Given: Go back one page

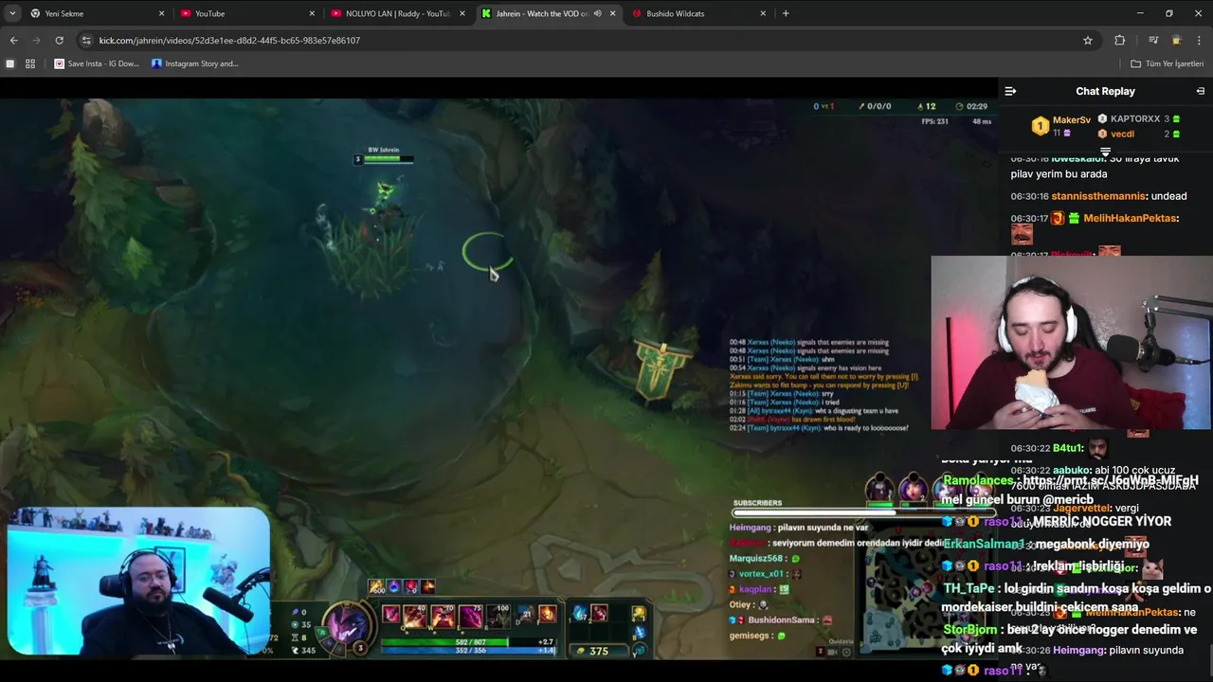Looking at the screenshot, I should pos(13,40).
